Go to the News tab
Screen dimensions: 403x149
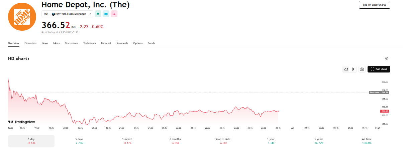(45, 43)
